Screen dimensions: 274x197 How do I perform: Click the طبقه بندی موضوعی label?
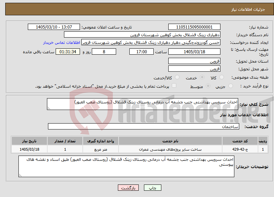(x=250, y=77)
